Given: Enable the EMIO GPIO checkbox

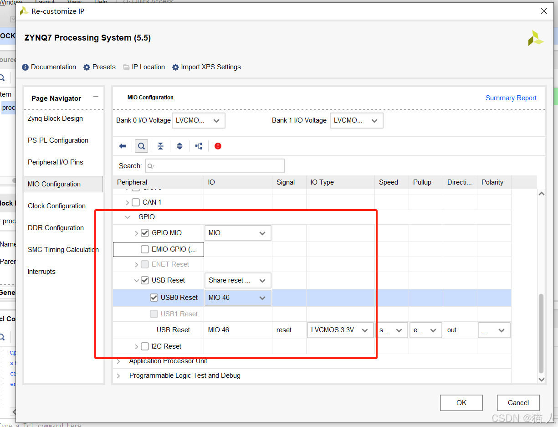Looking at the screenshot, I should click(x=145, y=249).
